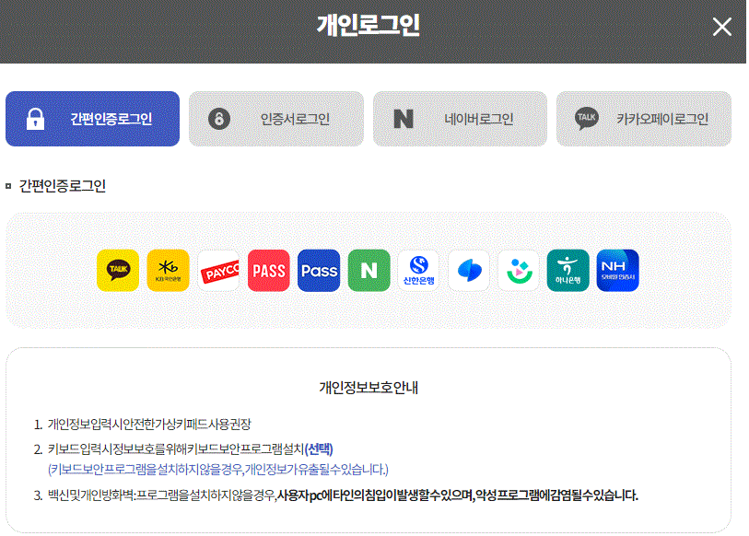
Task: Close the 개인로그인 popup
Action: [x=724, y=26]
